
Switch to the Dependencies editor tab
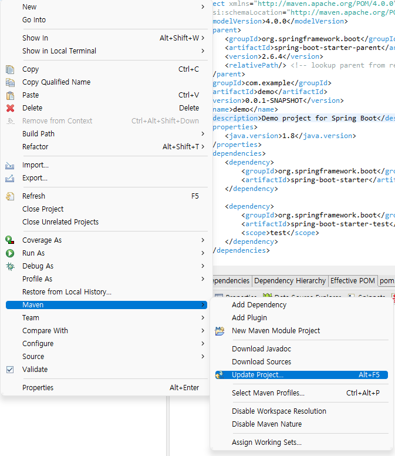coord(232,281)
